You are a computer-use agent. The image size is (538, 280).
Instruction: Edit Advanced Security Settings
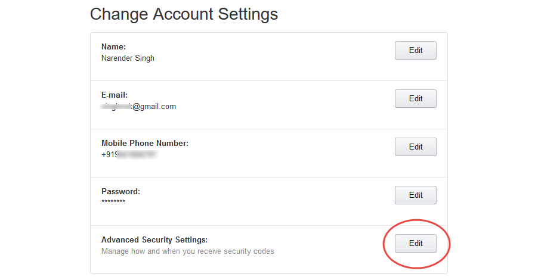[x=415, y=244]
